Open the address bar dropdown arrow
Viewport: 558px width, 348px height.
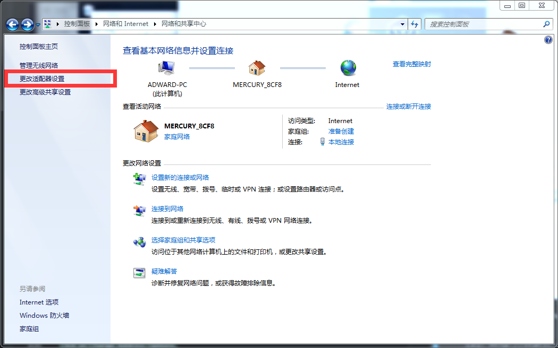pos(402,24)
